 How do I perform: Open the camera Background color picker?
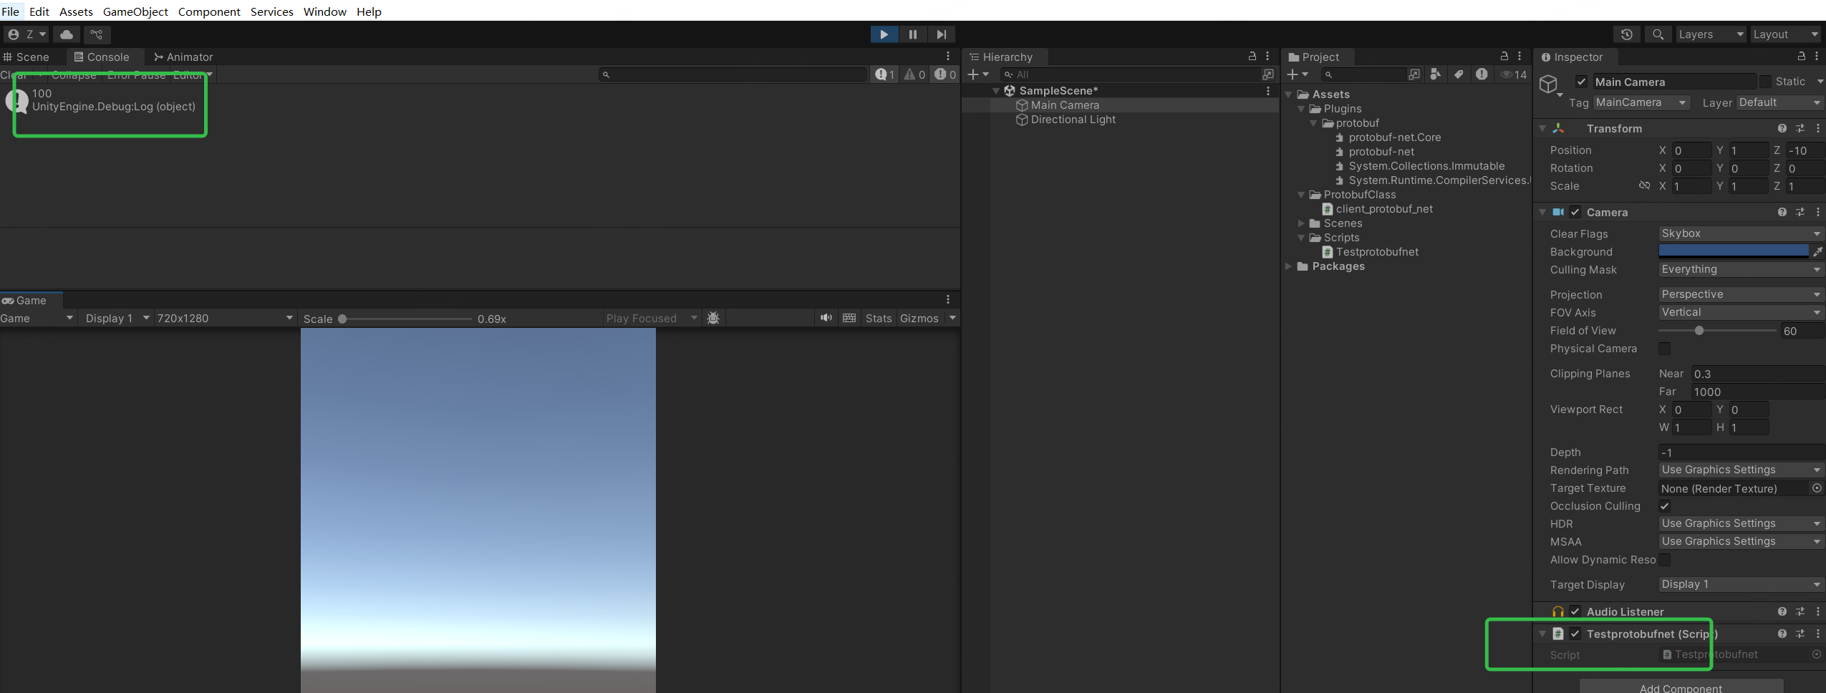click(1733, 251)
